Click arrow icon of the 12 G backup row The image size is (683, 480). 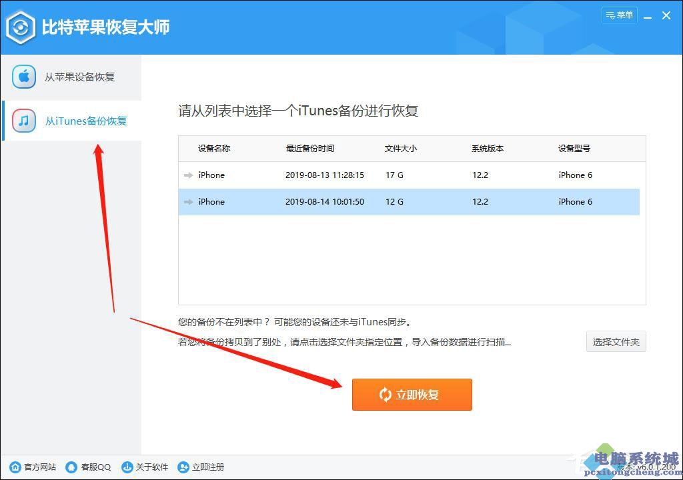[188, 202]
